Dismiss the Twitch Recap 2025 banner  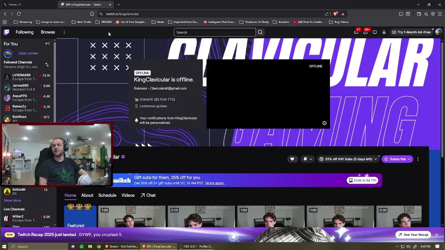[x=437, y=235]
